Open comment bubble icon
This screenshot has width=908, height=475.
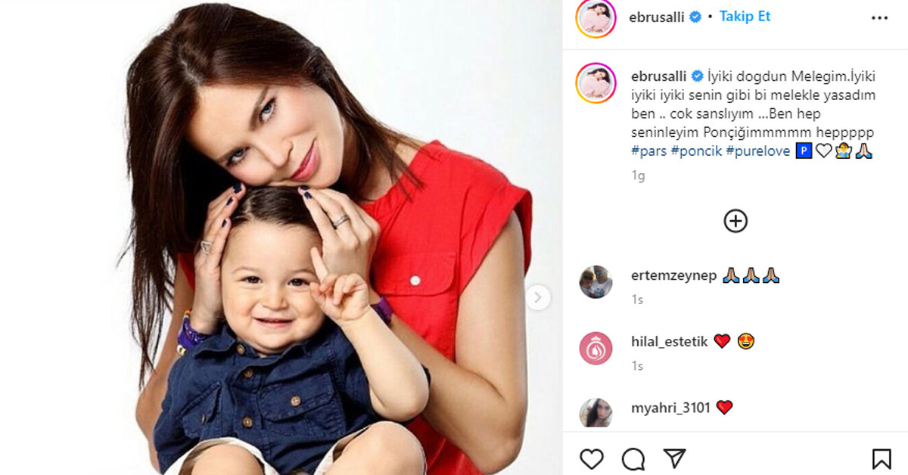pyautogui.click(x=633, y=459)
